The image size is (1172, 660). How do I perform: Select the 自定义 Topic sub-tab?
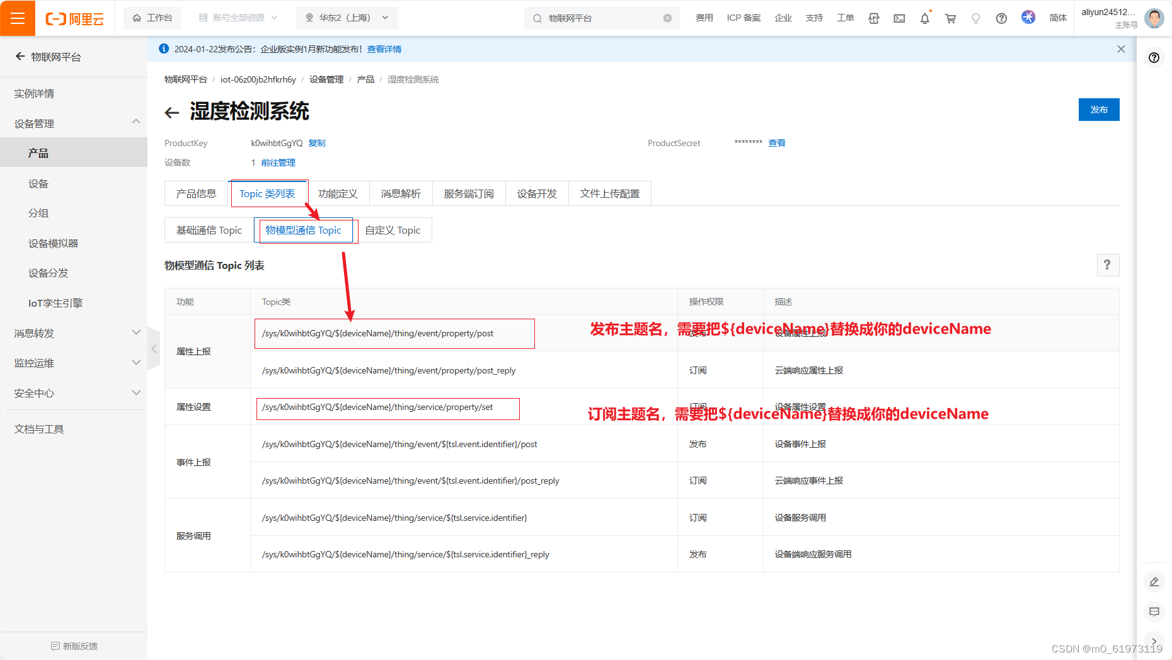tap(393, 230)
